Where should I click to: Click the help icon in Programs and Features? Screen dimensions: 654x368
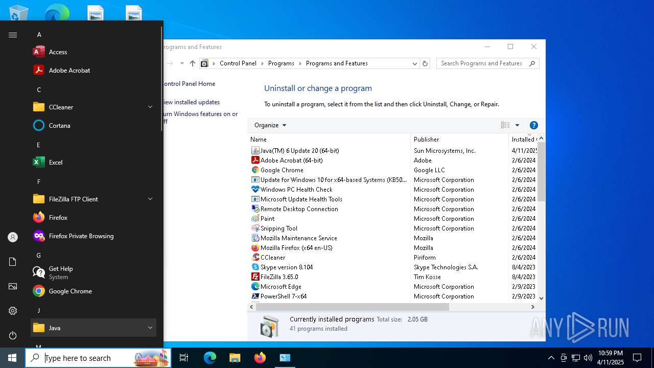click(534, 125)
